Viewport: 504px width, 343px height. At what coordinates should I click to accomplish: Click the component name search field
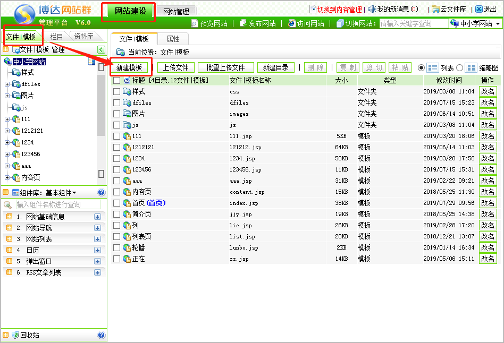click(57, 204)
